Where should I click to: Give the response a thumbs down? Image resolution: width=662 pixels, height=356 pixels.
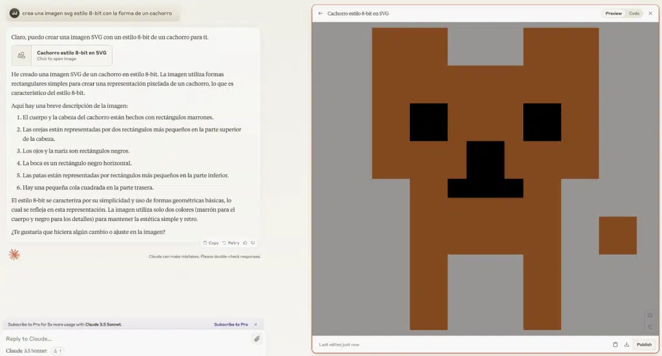click(253, 243)
